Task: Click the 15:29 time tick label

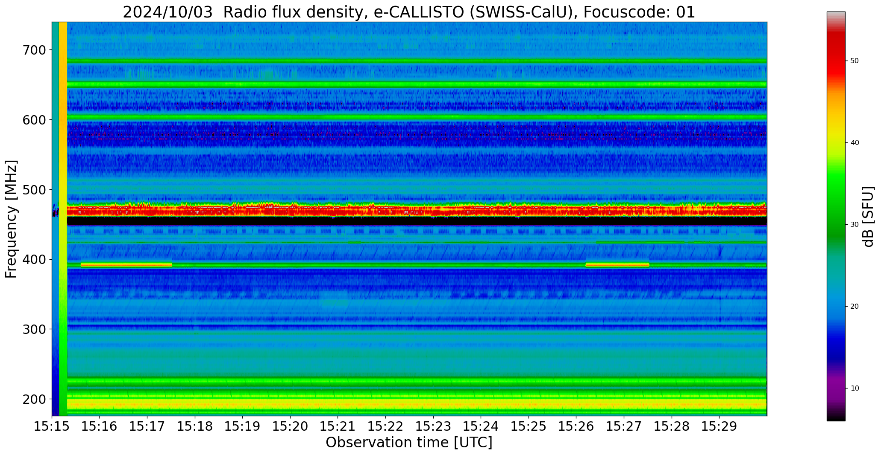Action: [719, 426]
